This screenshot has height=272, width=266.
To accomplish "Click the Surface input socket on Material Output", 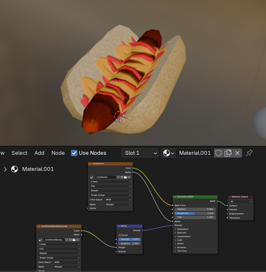I will (x=227, y=206).
